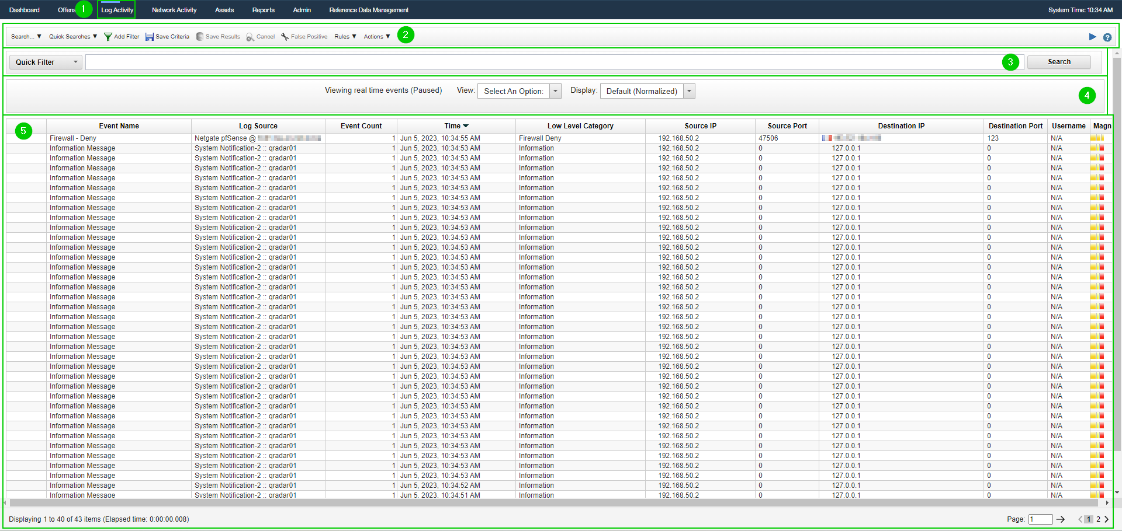Image resolution: width=1122 pixels, height=531 pixels.
Task: Click the Destination IP column header
Action: tap(901, 126)
